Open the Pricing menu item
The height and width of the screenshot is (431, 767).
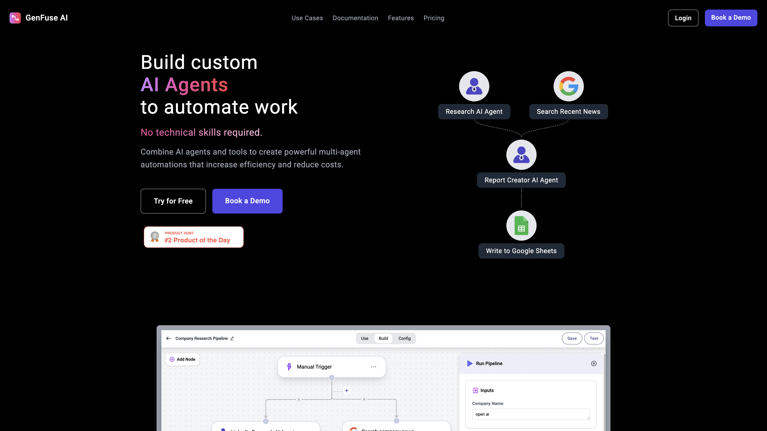(434, 18)
